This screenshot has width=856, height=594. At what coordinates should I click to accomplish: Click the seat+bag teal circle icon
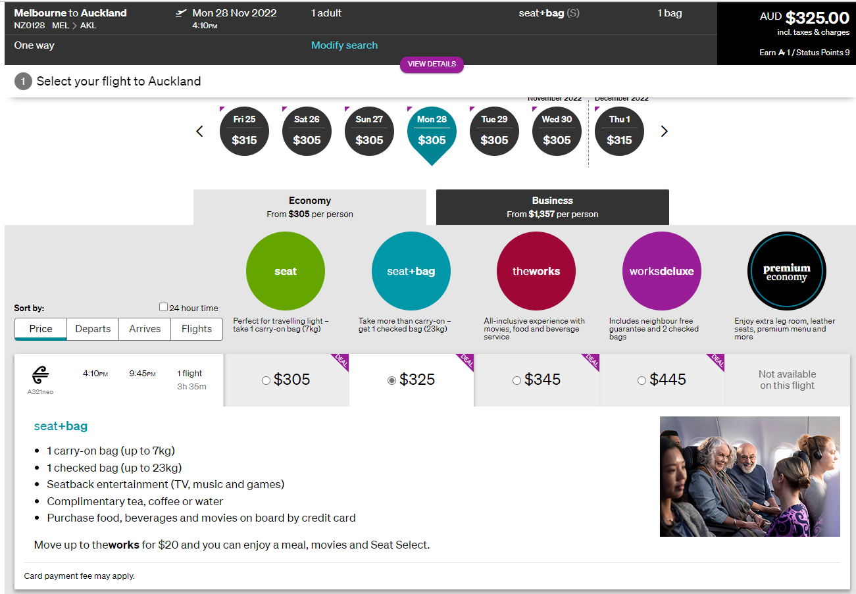[x=411, y=271]
